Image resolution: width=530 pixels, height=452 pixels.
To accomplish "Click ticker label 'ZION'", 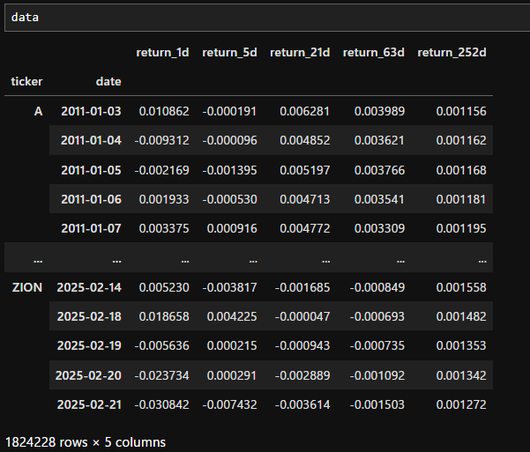I will (27, 287).
